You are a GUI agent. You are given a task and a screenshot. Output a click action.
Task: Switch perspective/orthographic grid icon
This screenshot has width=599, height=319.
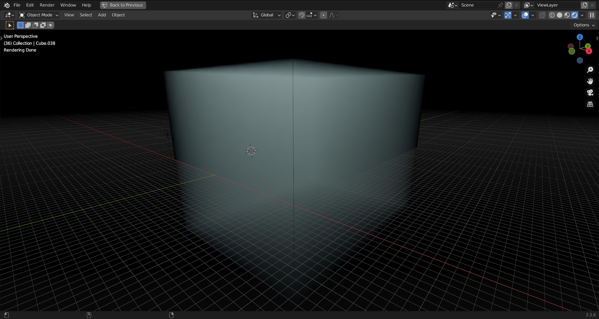coord(590,104)
